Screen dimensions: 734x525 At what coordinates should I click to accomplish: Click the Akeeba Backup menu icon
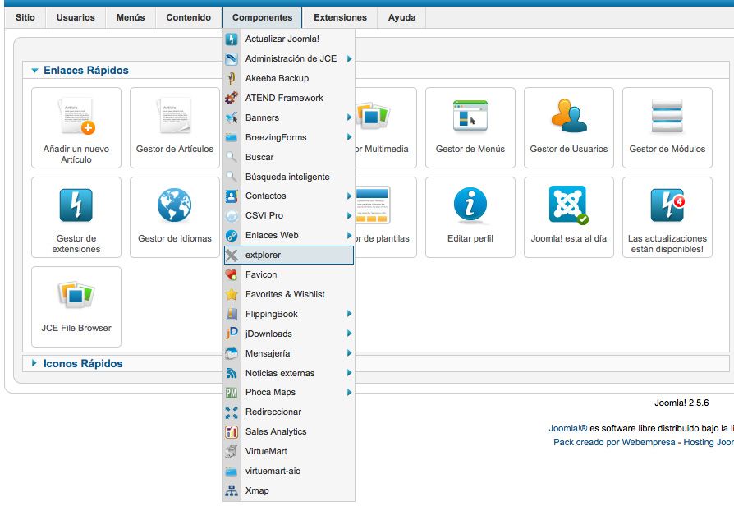pos(232,78)
